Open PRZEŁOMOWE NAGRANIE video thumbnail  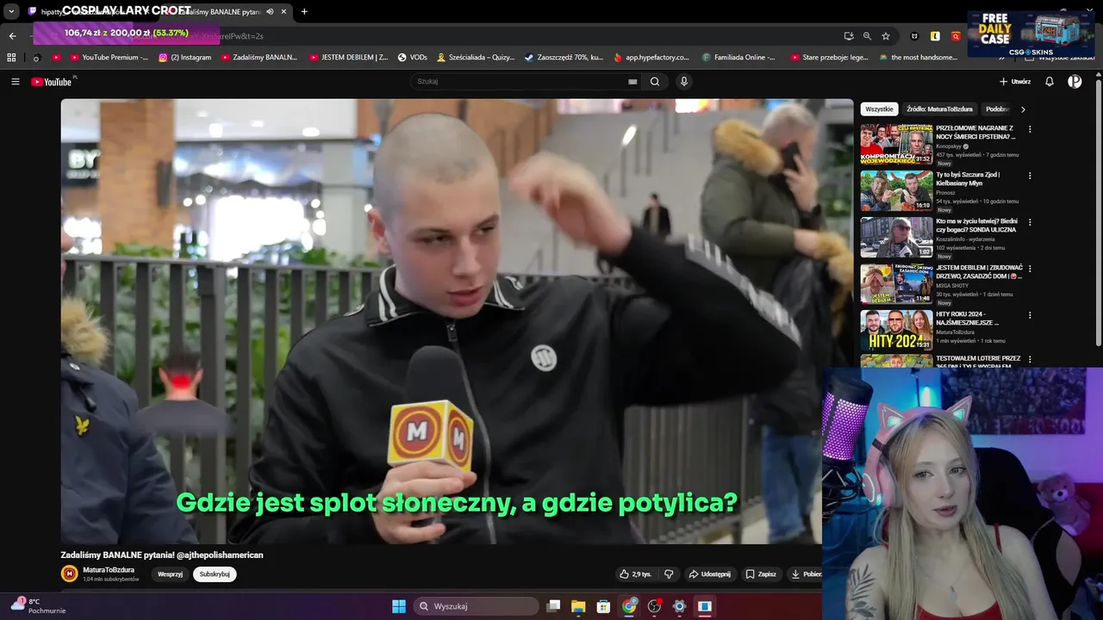coord(896,144)
